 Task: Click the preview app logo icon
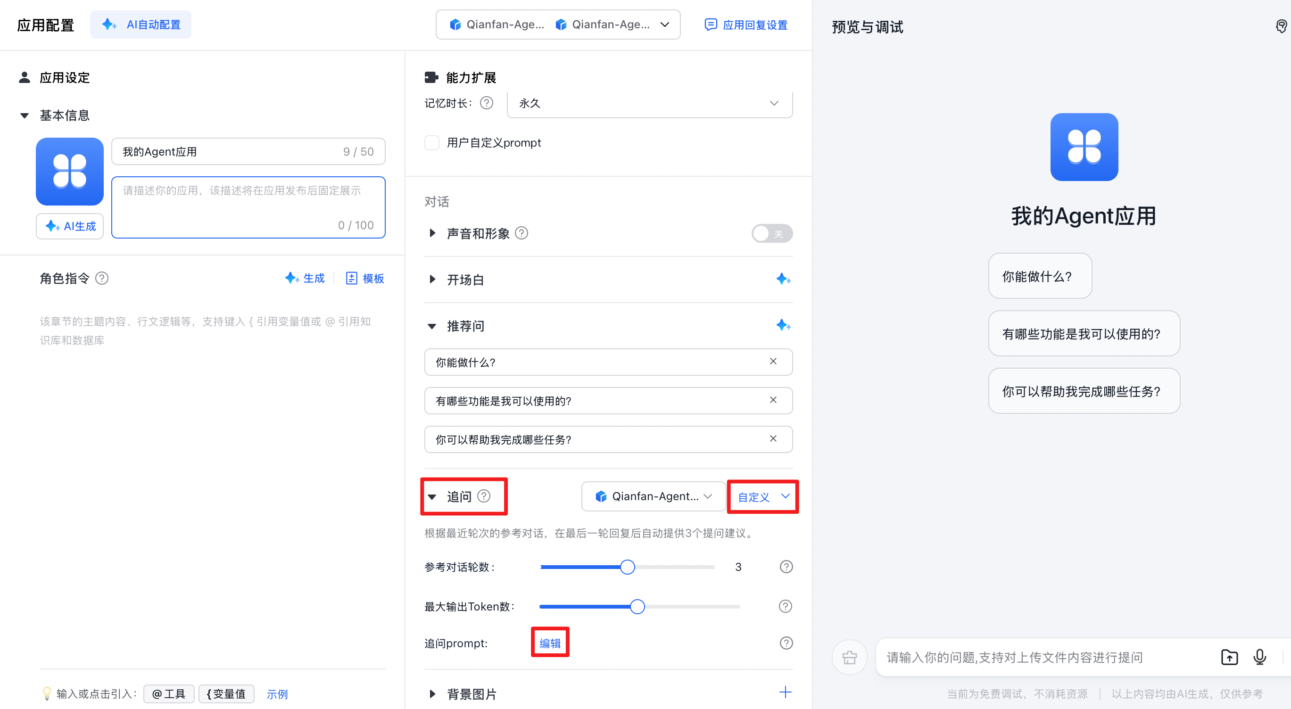click(x=1084, y=147)
